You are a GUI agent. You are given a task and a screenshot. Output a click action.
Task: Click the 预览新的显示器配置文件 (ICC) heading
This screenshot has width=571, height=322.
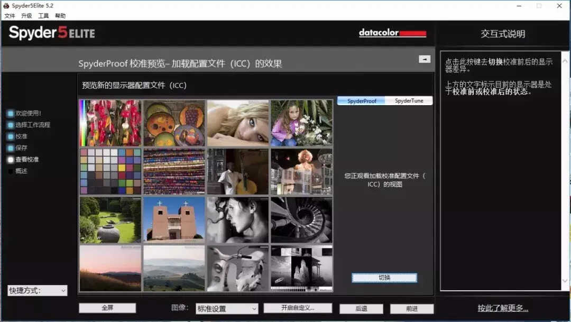coord(134,85)
